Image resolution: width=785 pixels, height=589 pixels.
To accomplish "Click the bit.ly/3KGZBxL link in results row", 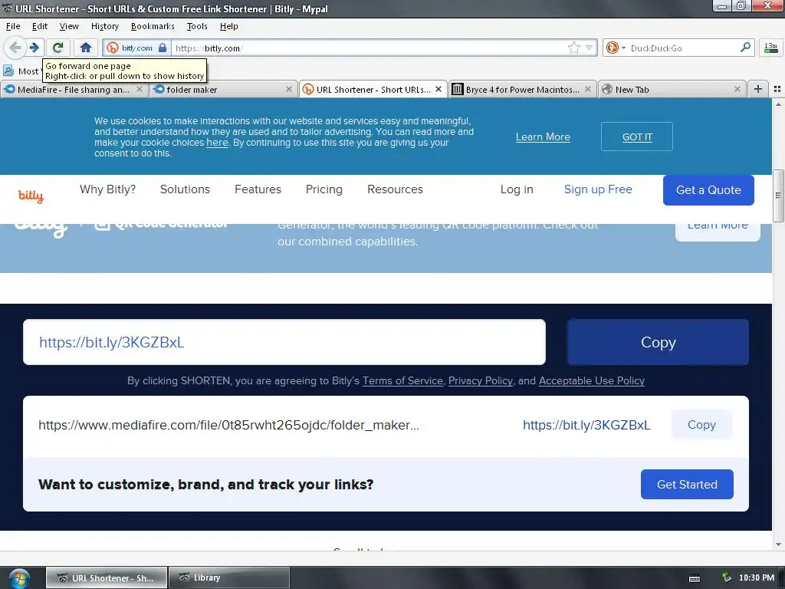I will (x=586, y=425).
